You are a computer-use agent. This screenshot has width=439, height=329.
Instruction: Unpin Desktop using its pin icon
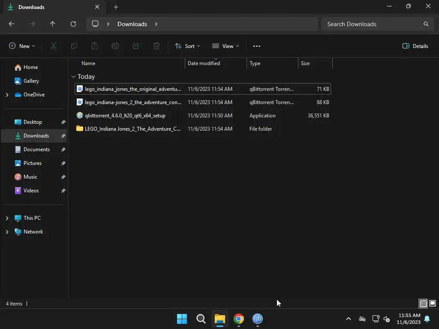coord(63,122)
